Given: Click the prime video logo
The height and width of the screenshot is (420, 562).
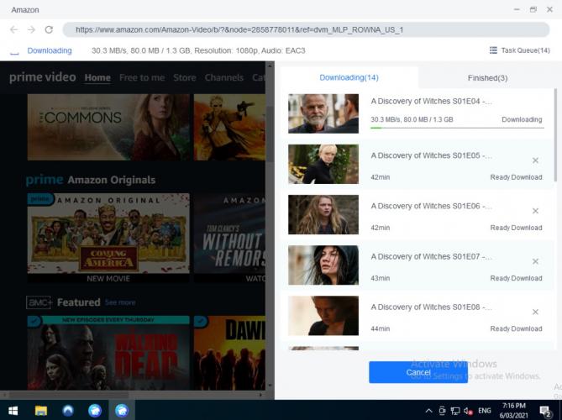Looking at the screenshot, I should pyautogui.click(x=43, y=77).
